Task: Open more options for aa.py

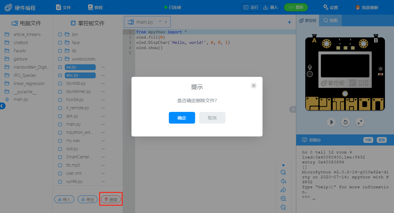Action: pos(103,67)
